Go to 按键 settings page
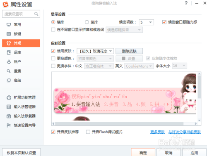Screen dimensions: 207x156 [21, 34]
